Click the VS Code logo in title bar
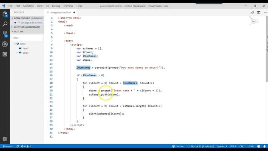Viewport: 268px width, 151px height. click(4, 6)
